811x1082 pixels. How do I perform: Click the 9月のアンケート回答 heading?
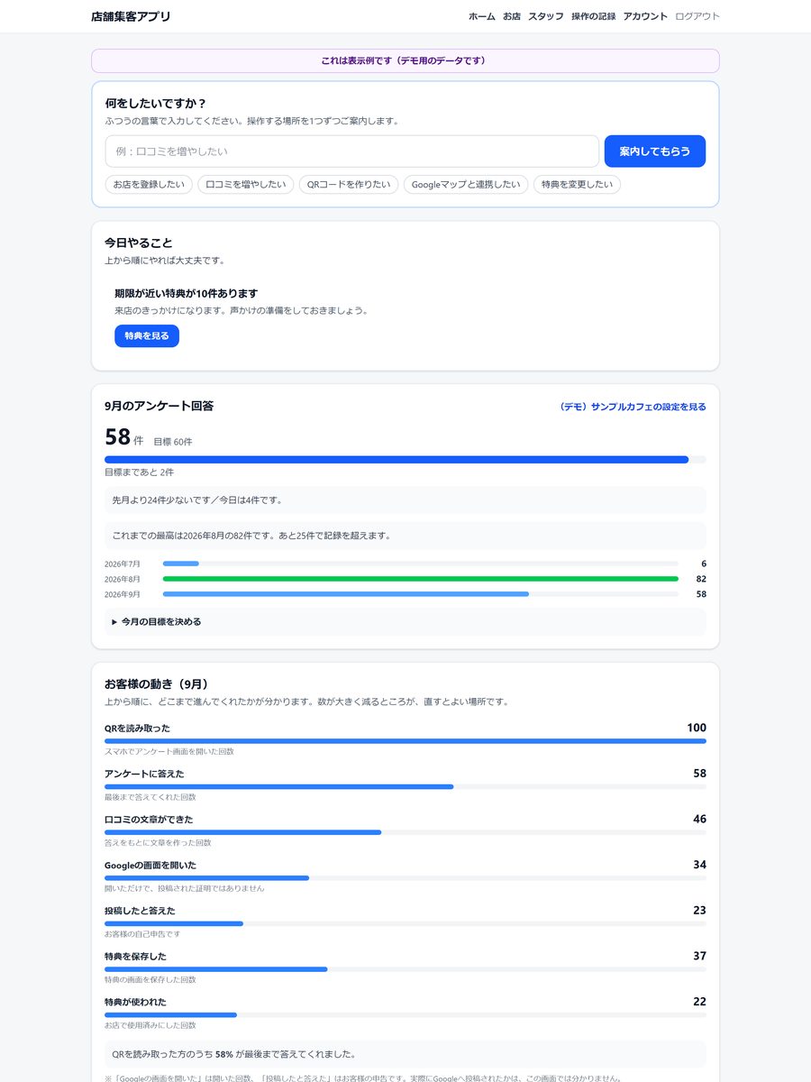159,406
